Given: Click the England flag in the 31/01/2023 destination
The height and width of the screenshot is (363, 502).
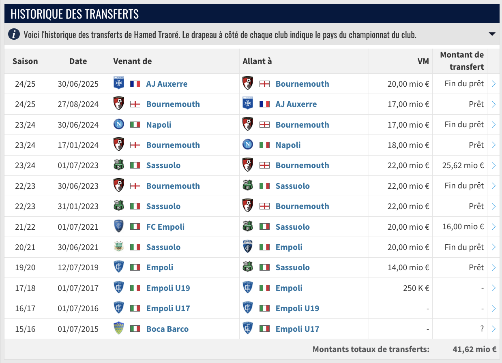Looking at the screenshot, I should [264, 206].
